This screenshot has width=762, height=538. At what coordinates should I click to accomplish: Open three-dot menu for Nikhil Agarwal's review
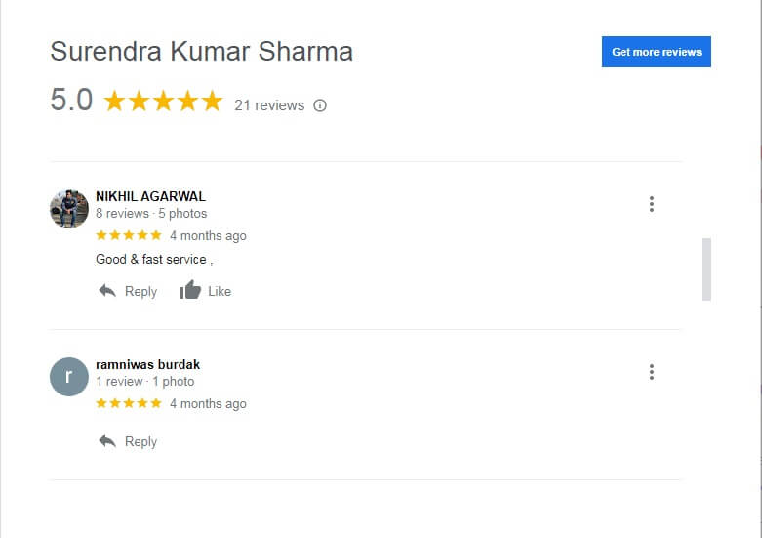(651, 204)
